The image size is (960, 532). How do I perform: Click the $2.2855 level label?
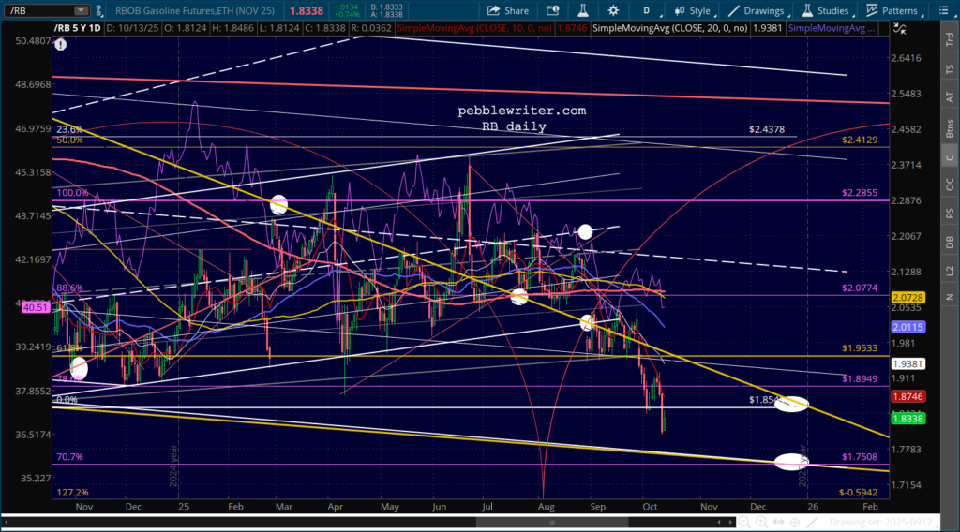[860, 193]
